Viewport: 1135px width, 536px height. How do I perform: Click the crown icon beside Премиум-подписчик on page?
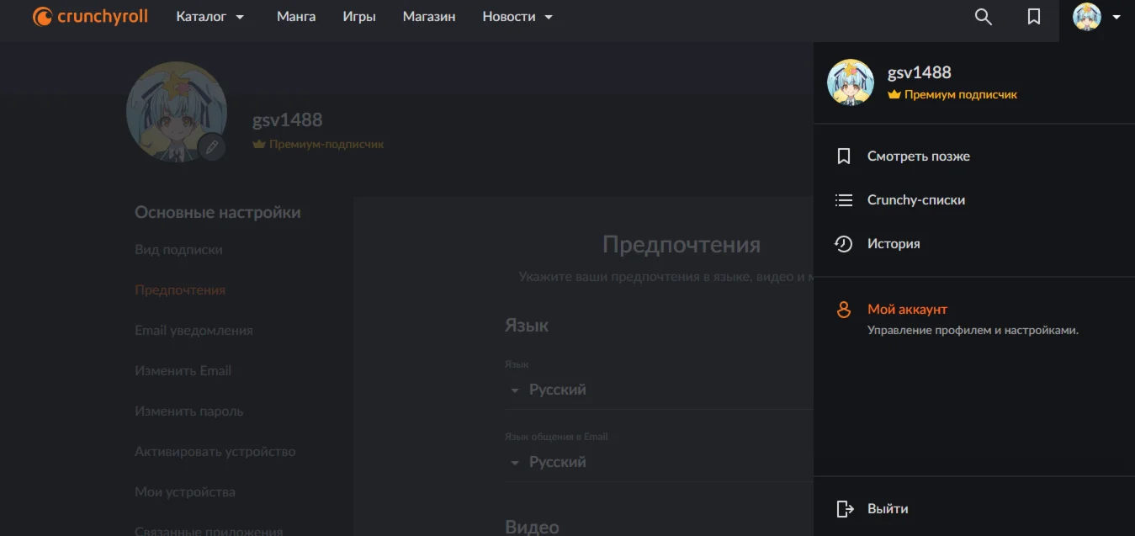(259, 145)
